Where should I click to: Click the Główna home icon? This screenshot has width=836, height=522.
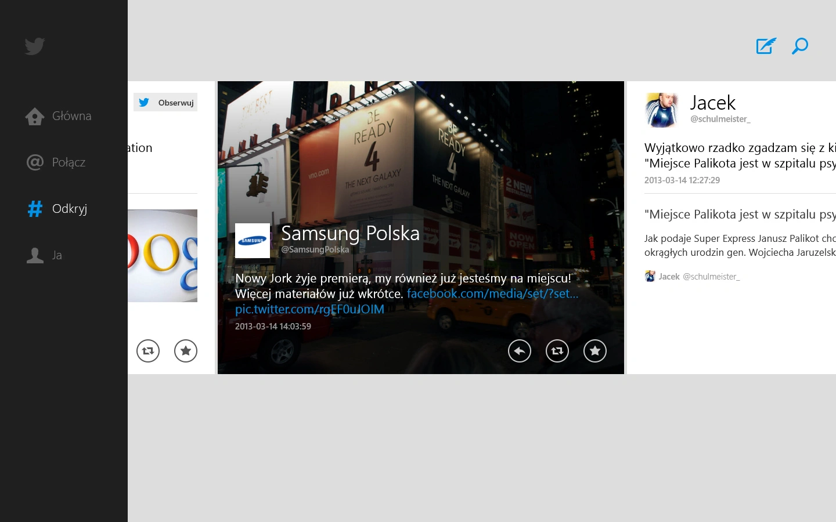(35, 116)
